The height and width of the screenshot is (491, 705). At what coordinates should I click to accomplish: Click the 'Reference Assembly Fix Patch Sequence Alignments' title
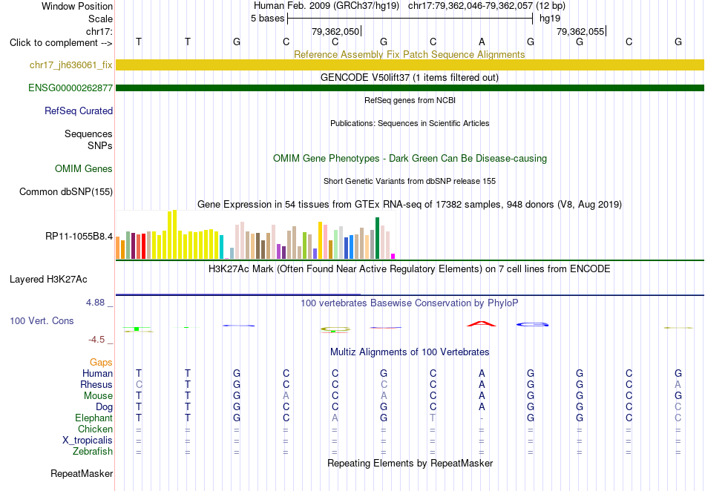[410, 54]
